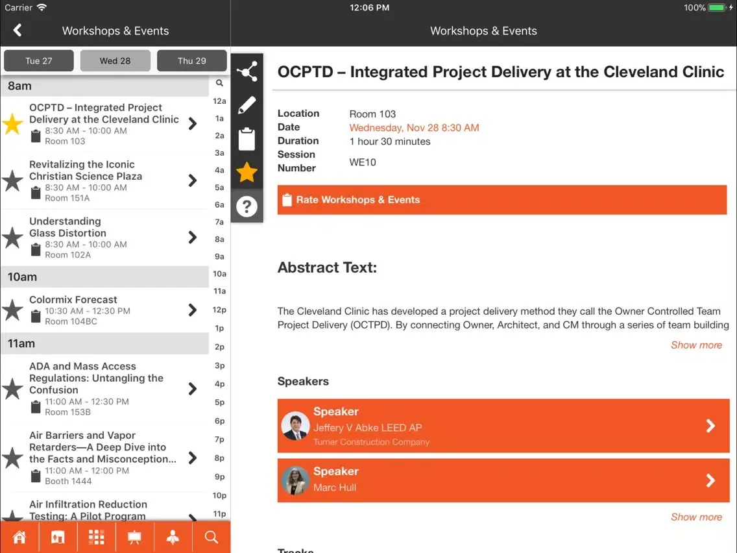The height and width of the screenshot is (553, 737).
Task: Star Air Barriers and Vapor Retarders session
Action: coord(13,458)
